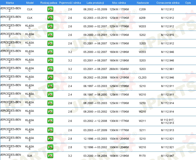Click the Pojemność silnika column header
Viewport: 196px width, 160px height.
[70, 3]
